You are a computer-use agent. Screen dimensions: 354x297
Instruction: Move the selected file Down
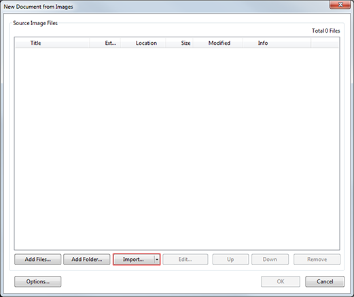pyautogui.click(x=270, y=259)
